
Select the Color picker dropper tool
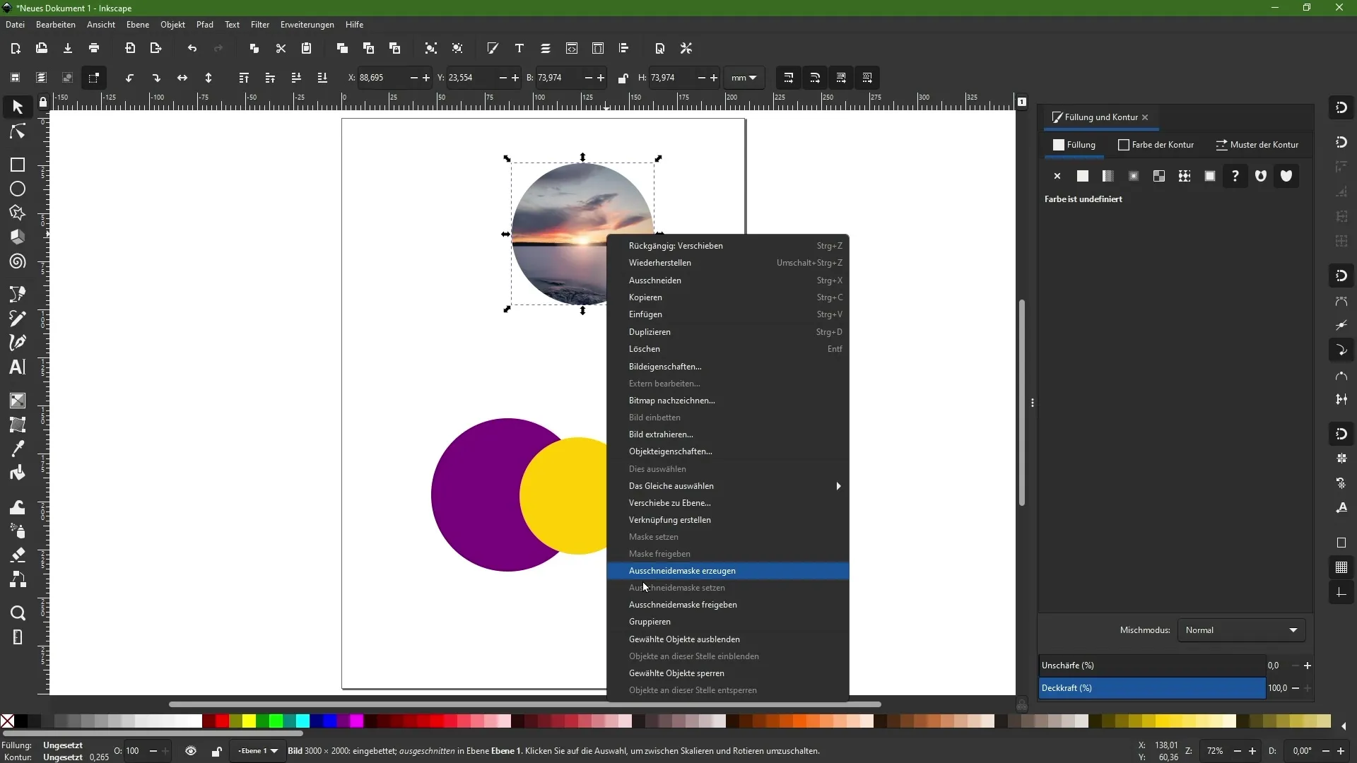click(x=18, y=449)
